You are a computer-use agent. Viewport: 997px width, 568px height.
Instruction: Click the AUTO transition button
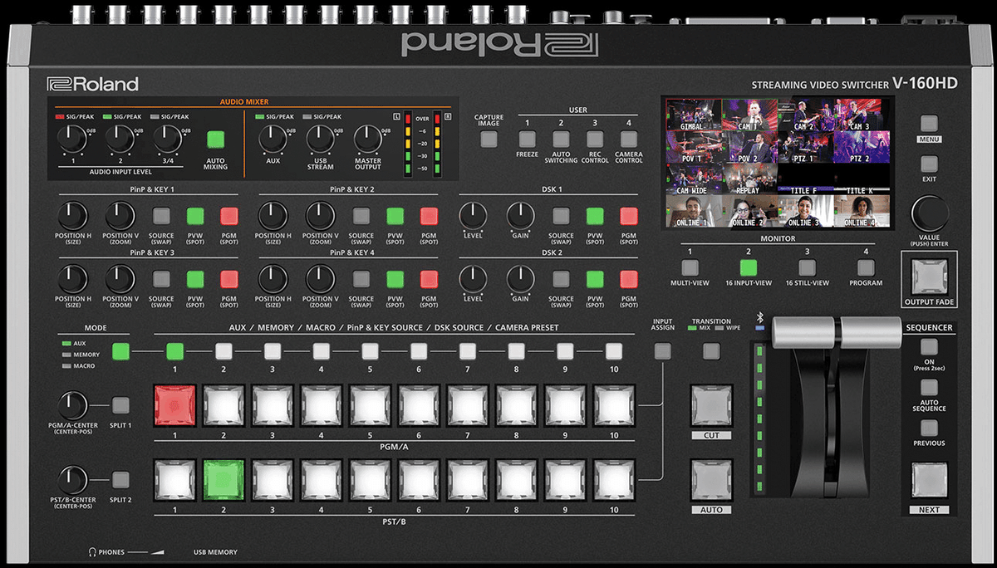712,480
